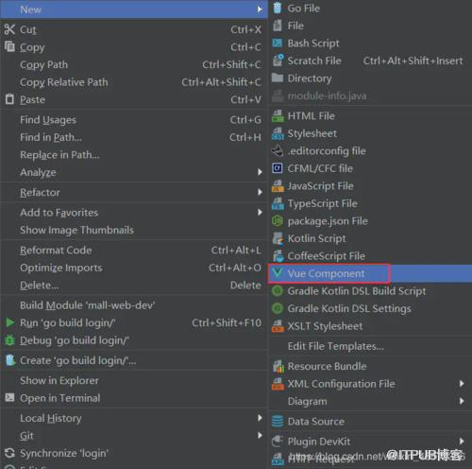
Task: Expand the XML Configuration File submenu arrow
Action: (462, 384)
